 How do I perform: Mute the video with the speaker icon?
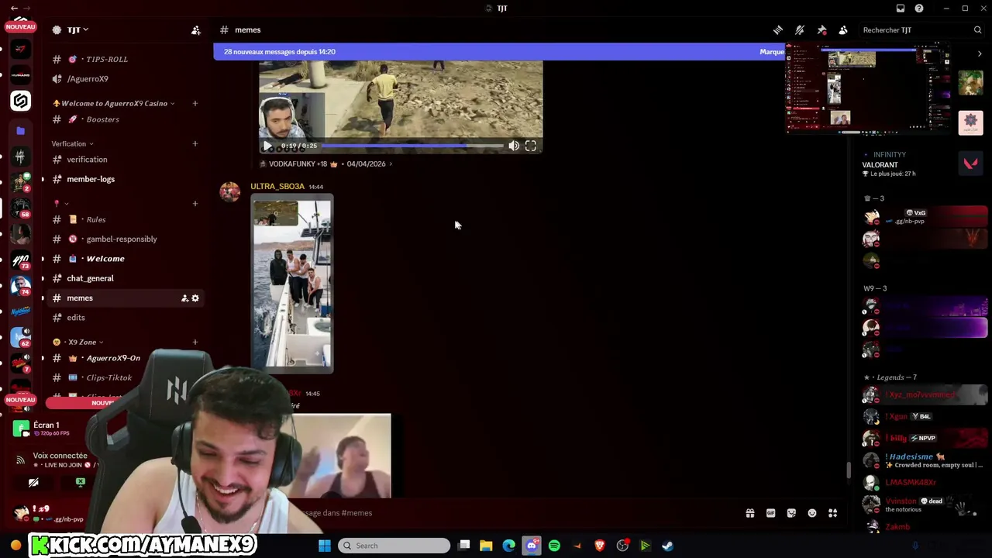pos(514,146)
